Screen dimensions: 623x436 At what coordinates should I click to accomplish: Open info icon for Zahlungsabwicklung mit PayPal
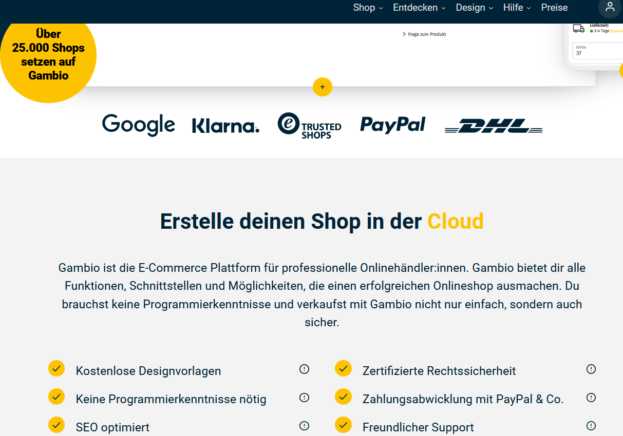click(x=591, y=398)
